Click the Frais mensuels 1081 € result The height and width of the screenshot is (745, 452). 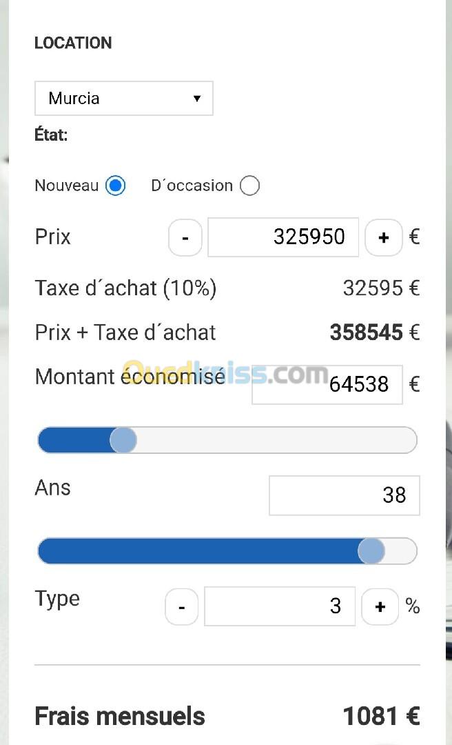click(381, 716)
